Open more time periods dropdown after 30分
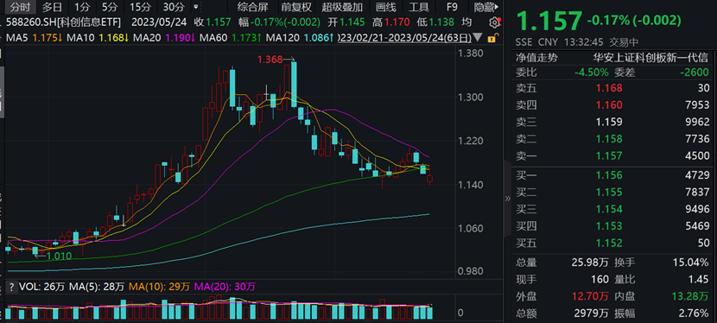The width and height of the screenshot is (717, 323). (x=196, y=7)
